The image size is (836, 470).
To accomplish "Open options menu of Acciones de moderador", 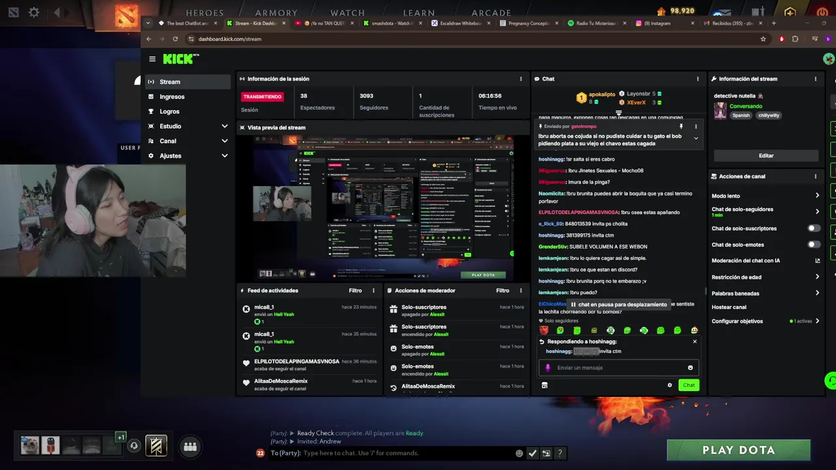I will tap(521, 290).
